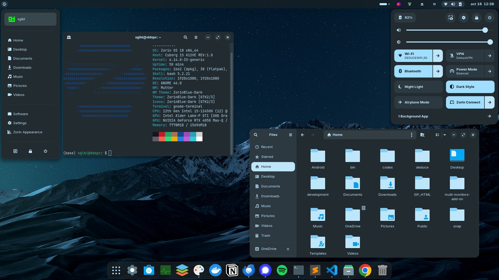
Task: Launch Visual Studio Code from dock
Action: 332,270
